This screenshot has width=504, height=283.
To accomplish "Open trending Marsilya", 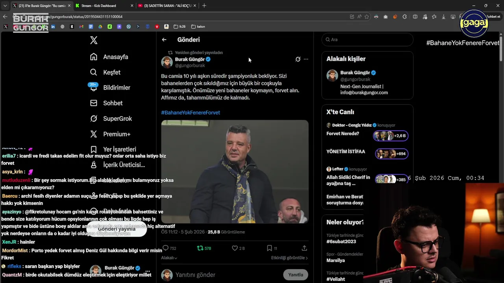I will (x=335, y=260).
